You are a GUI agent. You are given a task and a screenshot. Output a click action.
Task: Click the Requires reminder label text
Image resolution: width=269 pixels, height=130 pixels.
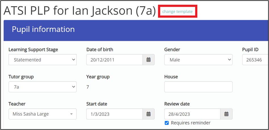click(191, 123)
